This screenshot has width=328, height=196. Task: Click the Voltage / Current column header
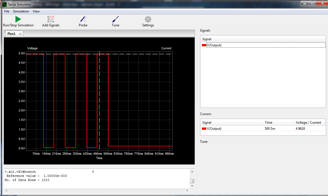point(310,123)
